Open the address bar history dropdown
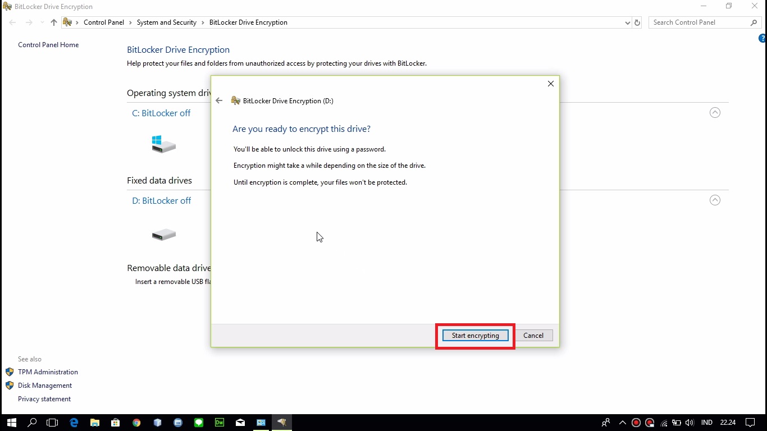The width and height of the screenshot is (767, 431). [x=627, y=22]
